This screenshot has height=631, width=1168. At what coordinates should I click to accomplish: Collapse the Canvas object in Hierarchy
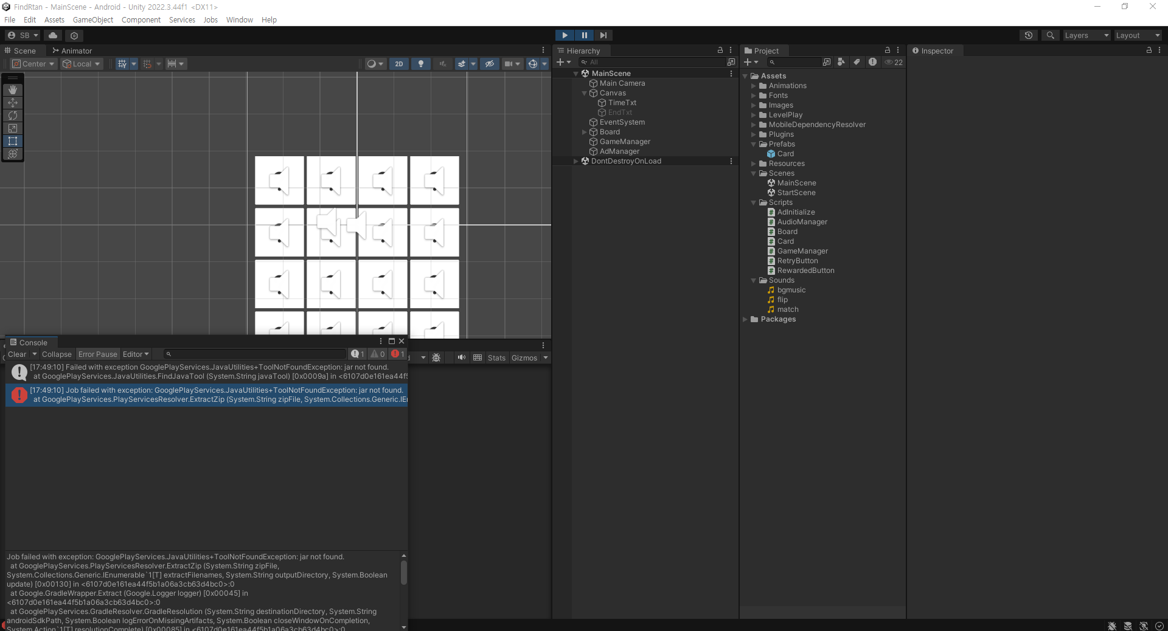click(x=584, y=93)
